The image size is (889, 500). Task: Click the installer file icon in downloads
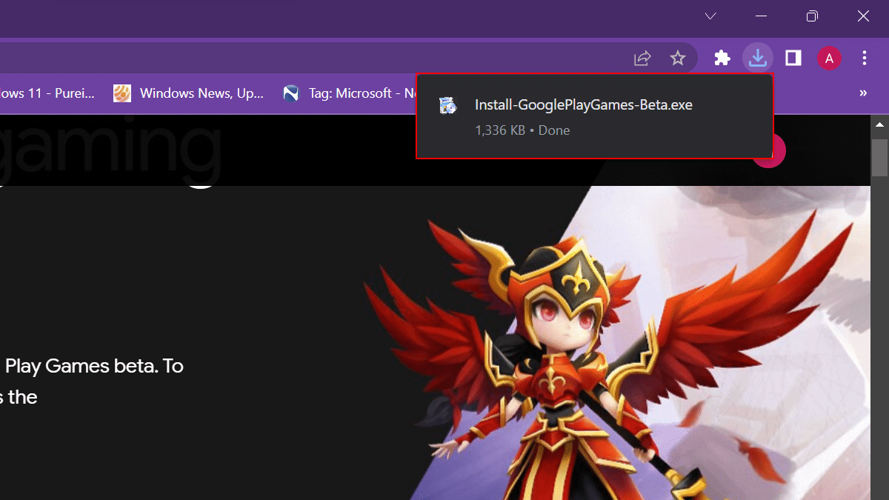click(x=447, y=105)
